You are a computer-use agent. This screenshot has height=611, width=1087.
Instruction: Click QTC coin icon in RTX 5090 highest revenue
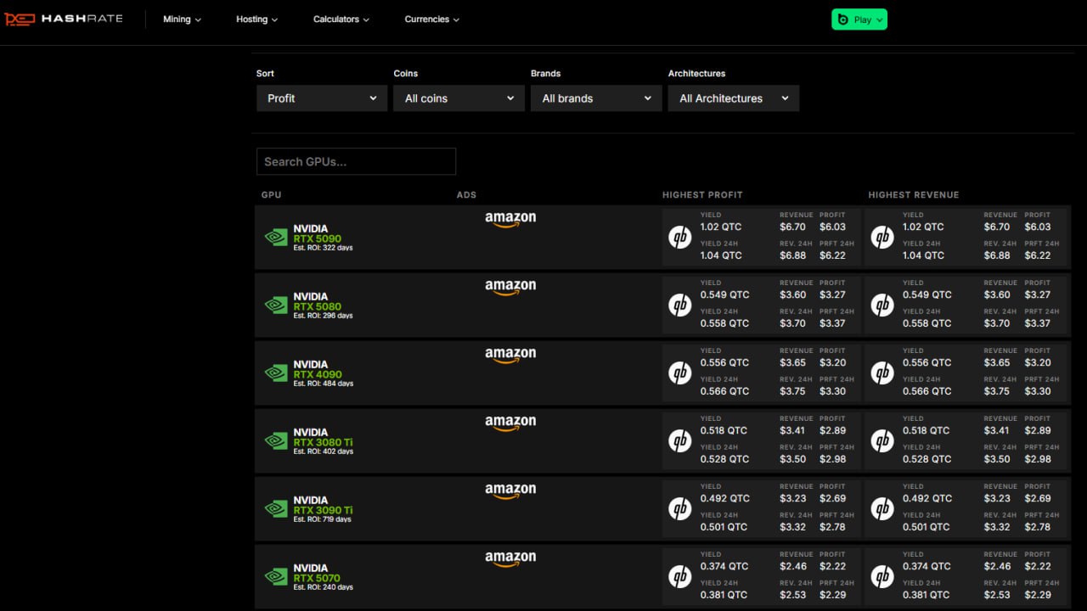point(882,238)
